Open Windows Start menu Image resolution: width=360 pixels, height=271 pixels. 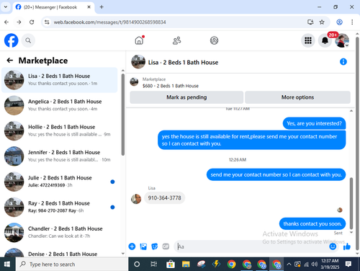pyautogui.click(x=7, y=264)
